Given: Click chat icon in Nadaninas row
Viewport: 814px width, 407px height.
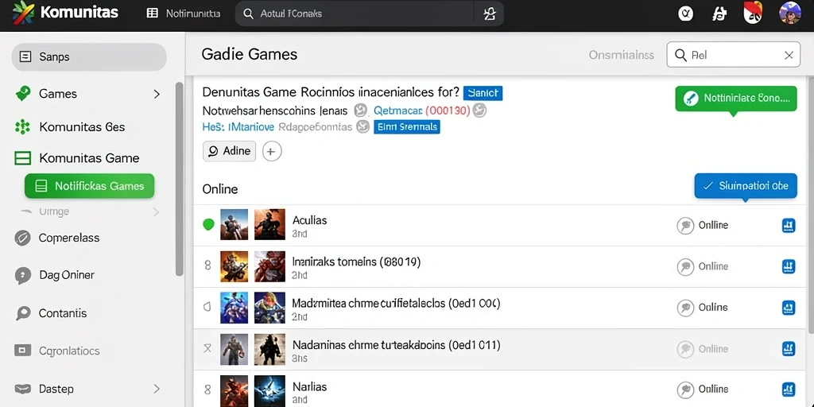Looking at the screenshot, I should click(x=685, y=349).
